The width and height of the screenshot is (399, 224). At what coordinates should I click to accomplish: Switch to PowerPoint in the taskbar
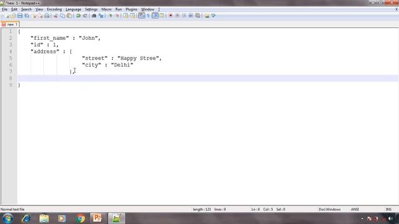97,218
